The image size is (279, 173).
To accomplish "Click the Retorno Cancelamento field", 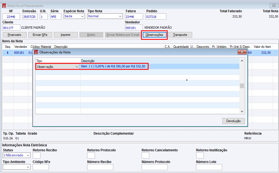I will 145,155.
